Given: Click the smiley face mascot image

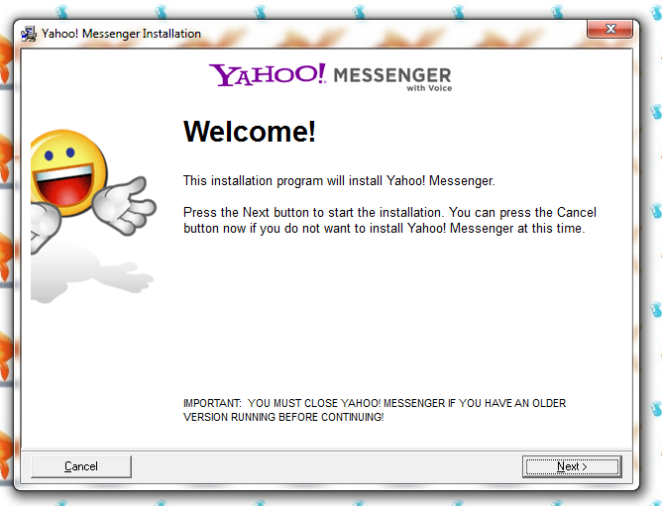Looking at the screenshot, I should pyautogui.click(x=93, y=216).
